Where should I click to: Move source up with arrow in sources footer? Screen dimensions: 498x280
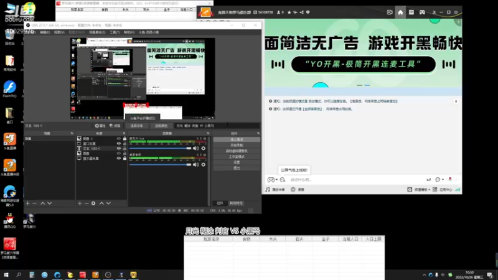[101, 203]
